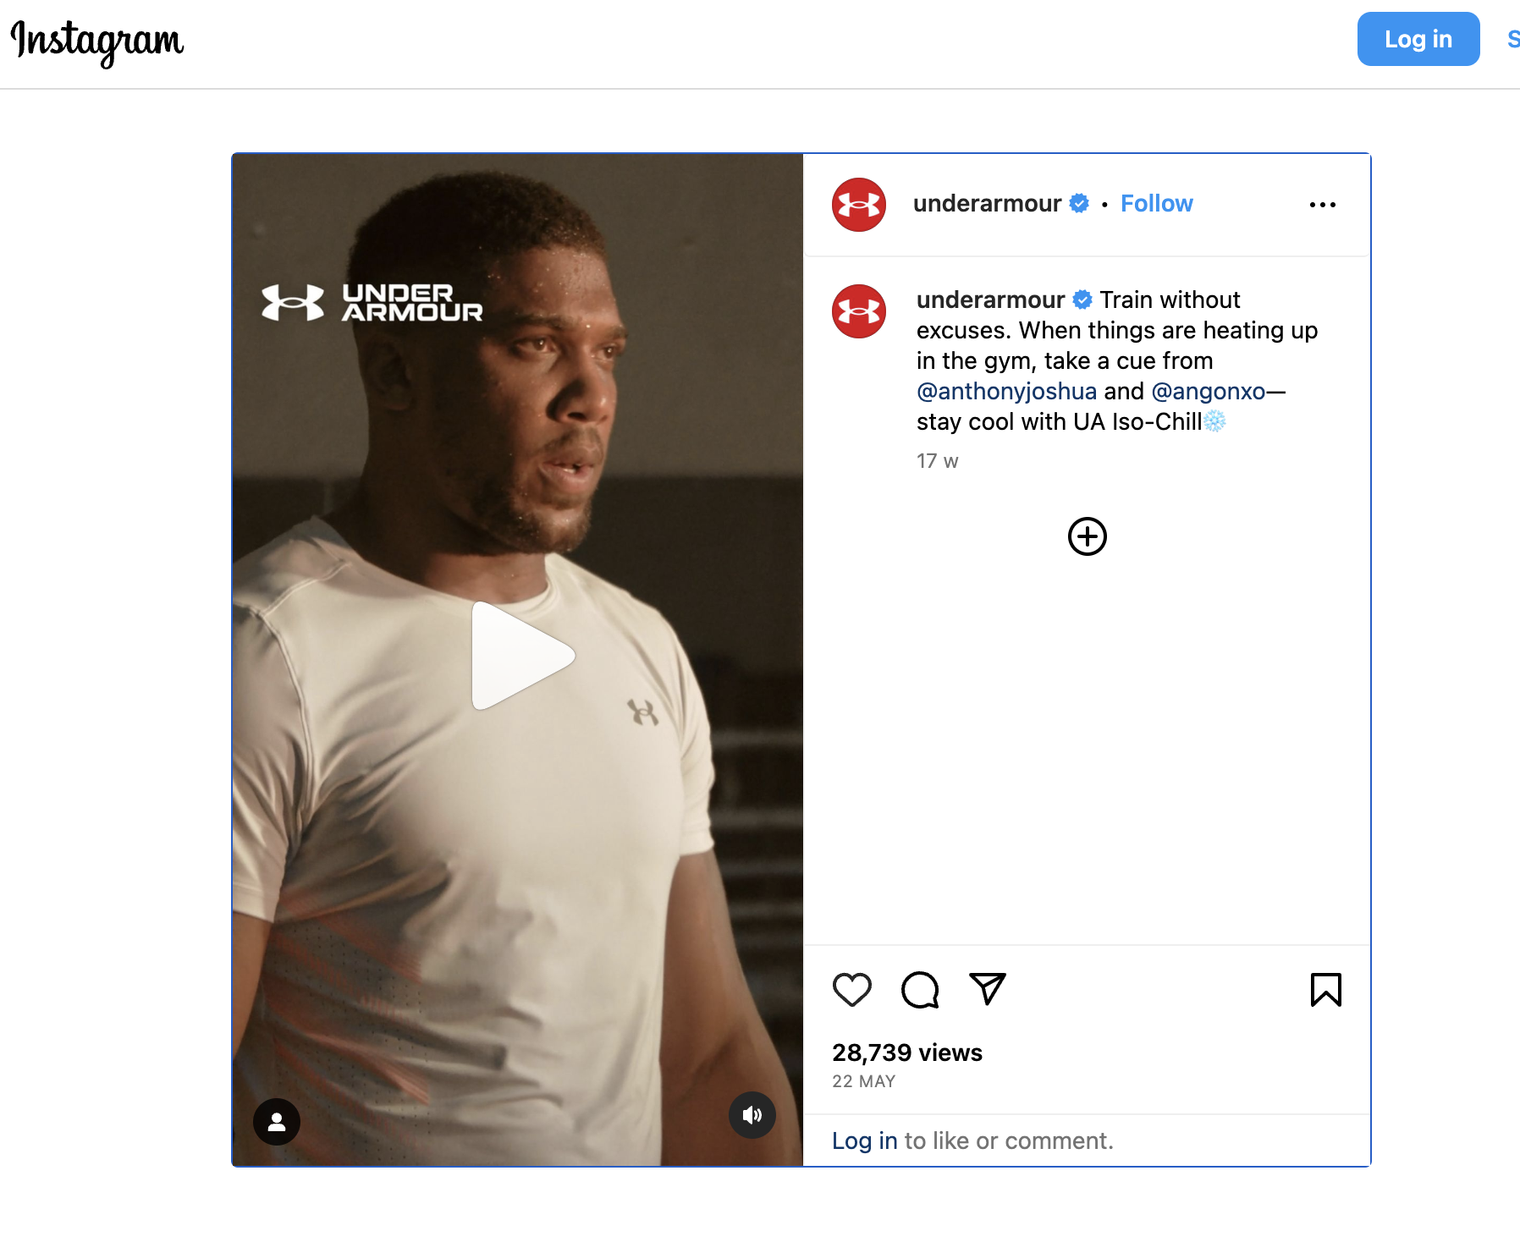This screenshot has height=1242, width=1520.
Task: Click the 17 w timestamp
Action: [x=936, y=461]
